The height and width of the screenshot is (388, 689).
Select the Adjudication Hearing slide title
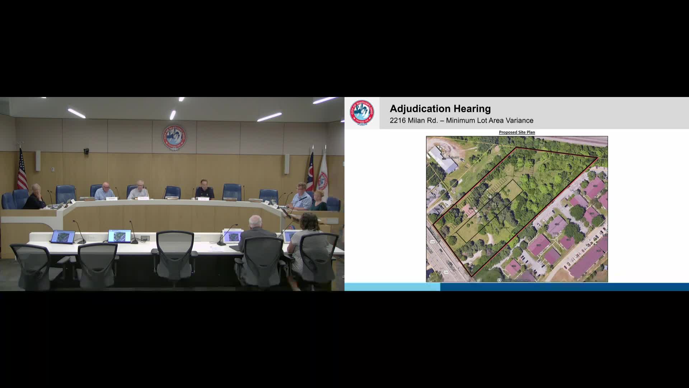click(x=440, y=109)
